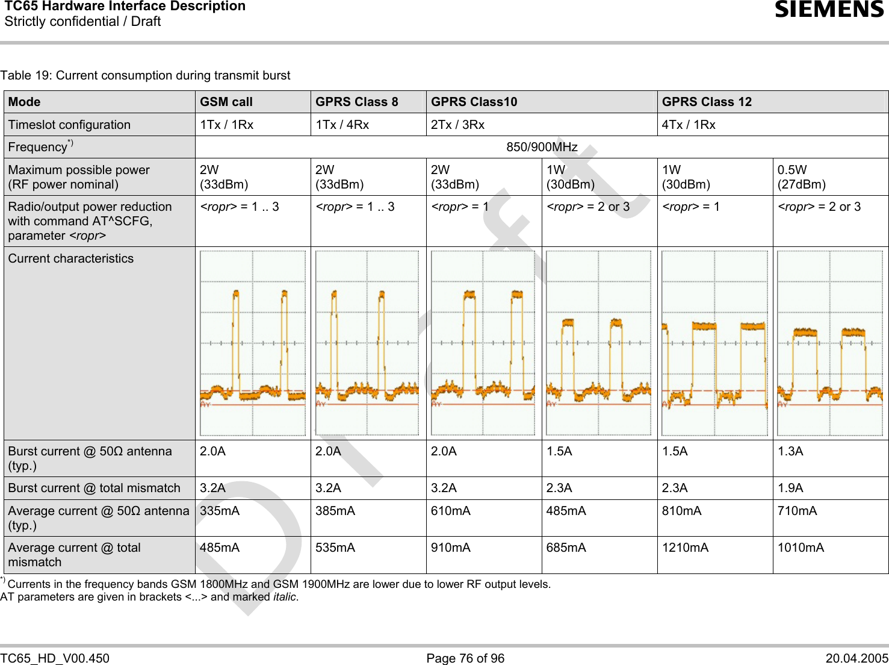Screen dimensions: 889x665
Task: Click the GPRS Class 8 oscilloscope current graph
Action: pyautogui.click(x=367, y=343)
